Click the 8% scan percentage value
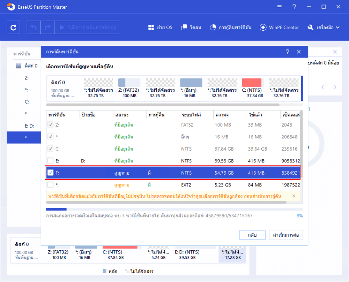This screenshot has width=349, height=282. (x=299, y=215)
